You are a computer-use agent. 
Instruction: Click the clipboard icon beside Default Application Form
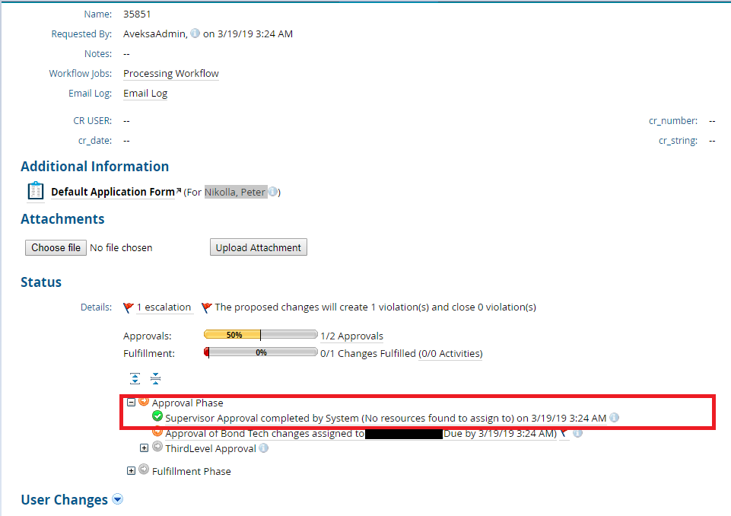(34, 190)
